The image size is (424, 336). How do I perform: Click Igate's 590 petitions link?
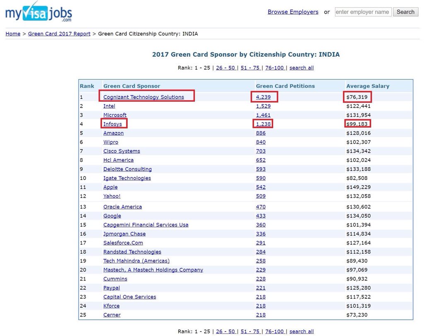[x=261, y=178]
